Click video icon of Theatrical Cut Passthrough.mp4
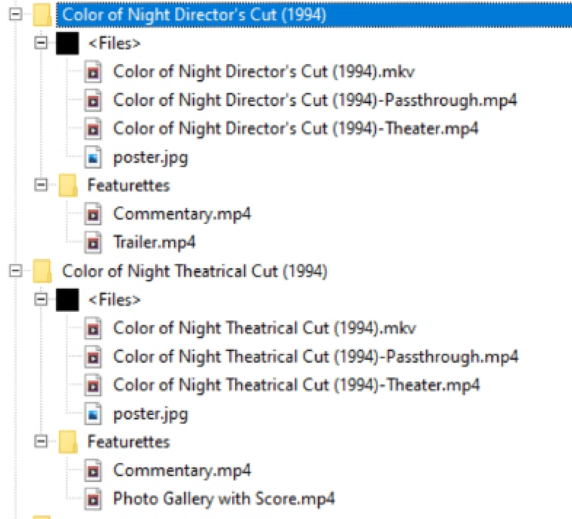Screen dimensions: 572x519 pyautogui.click(x=93, y=357)
